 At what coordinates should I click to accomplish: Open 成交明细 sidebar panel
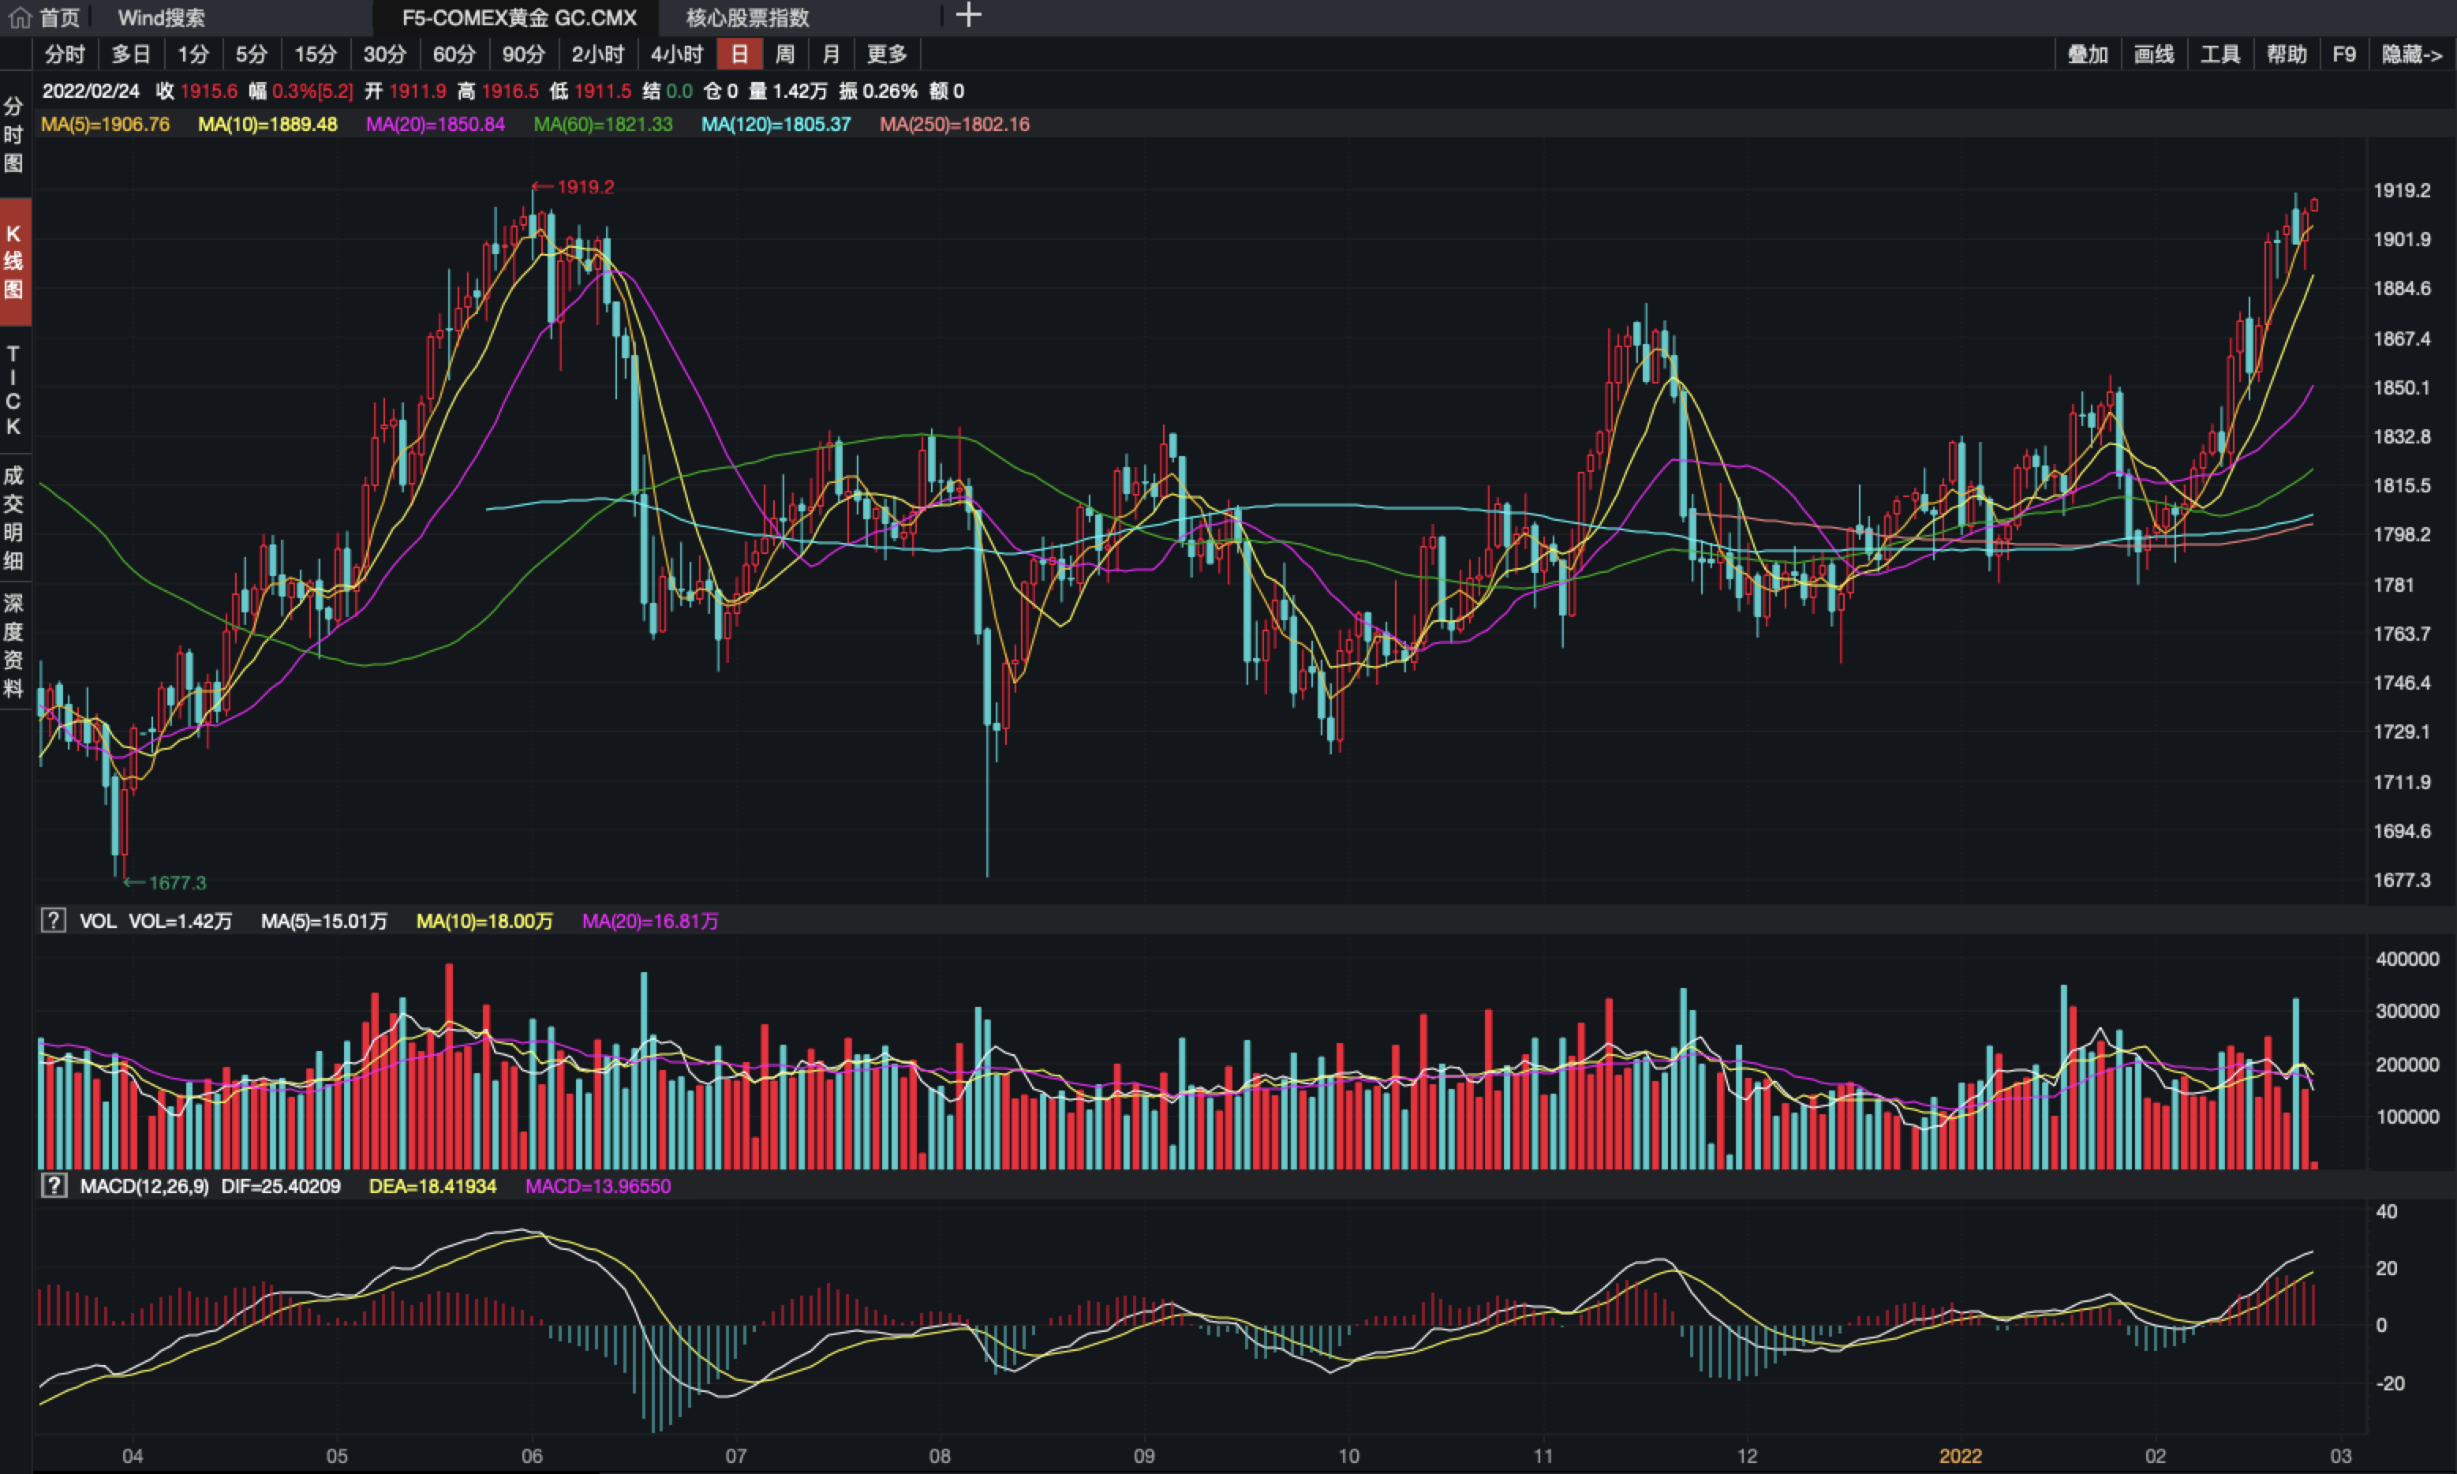[x=14, y=518]
